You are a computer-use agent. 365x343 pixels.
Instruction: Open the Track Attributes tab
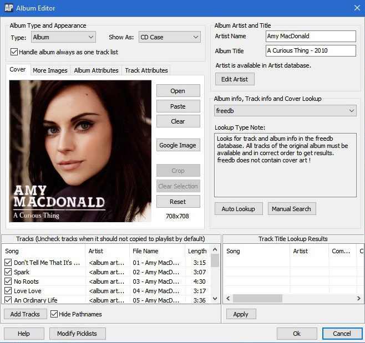click(x=146, y=70)
